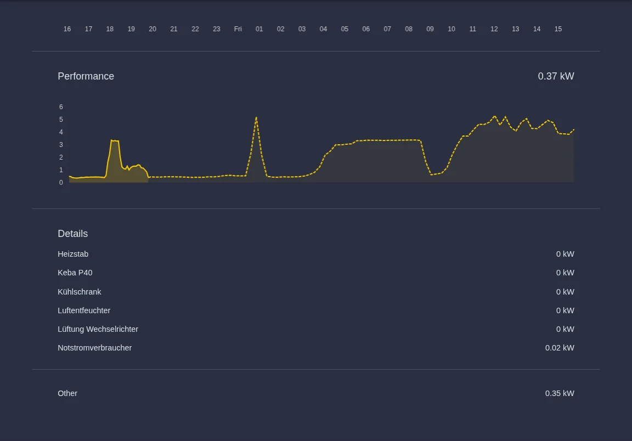632x441 pixels.
Task: Click the 05 hour mark on the timeline
Action: 345,29
